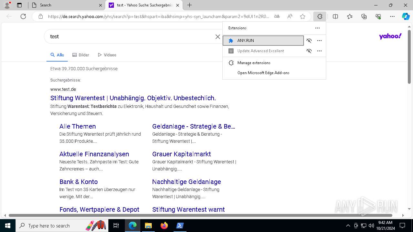View site information via the lock icon
This screenshot has width=413, height=232.
tap(41, 16)
